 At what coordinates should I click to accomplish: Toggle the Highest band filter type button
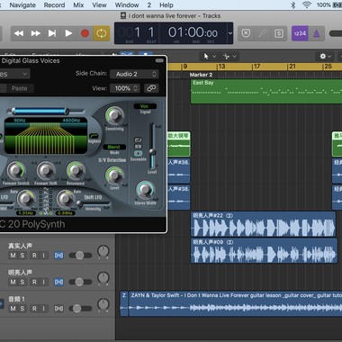tap(94, 137)
